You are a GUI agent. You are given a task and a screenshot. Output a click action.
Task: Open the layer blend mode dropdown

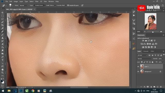(144, 59)
